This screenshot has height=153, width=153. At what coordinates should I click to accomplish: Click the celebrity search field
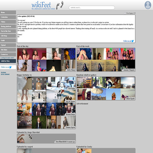click(92, 8)
